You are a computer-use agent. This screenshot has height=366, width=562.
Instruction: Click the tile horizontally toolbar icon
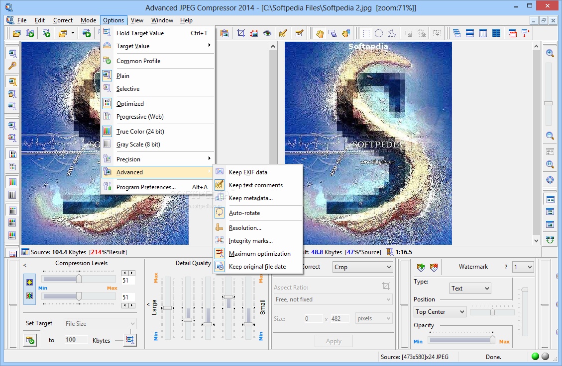(x=470, y=34)
